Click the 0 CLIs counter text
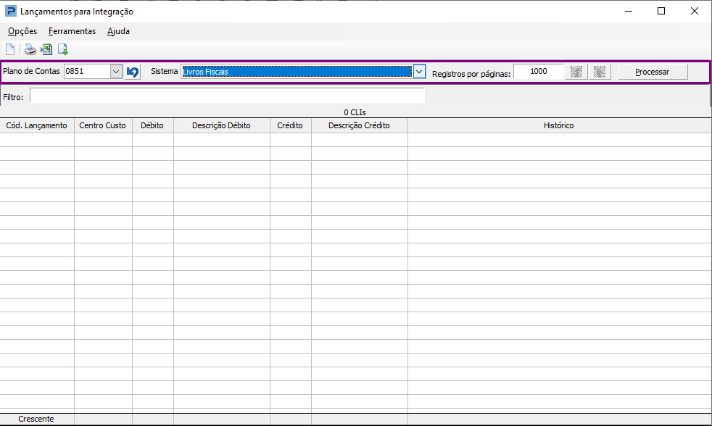Image resolution: width=712 pixels, height=426 pixels. click(355, 112)
